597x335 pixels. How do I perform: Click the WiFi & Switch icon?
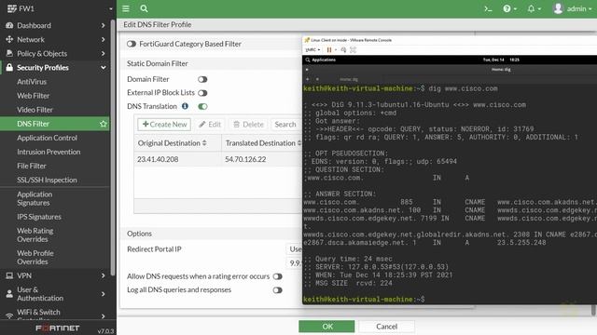[9, 315]
